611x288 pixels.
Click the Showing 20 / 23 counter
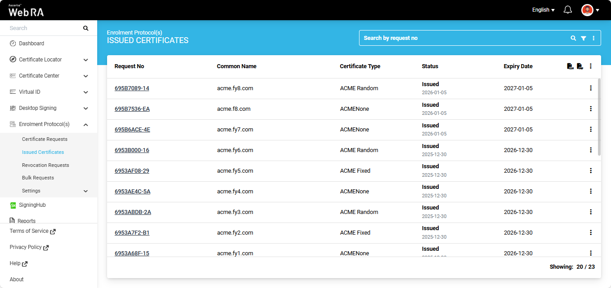[x=572, y=267]
